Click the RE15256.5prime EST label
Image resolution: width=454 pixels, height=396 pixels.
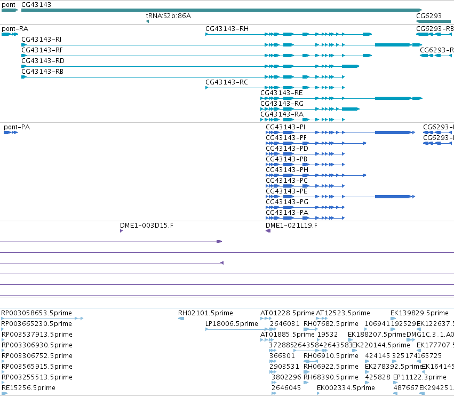pyautogui.click(x=28, y=388)
